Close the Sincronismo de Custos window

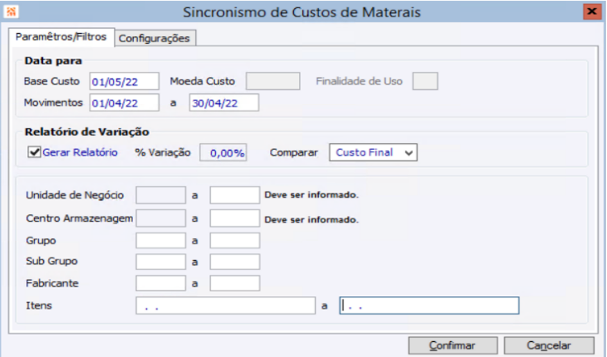click(592, 12)
